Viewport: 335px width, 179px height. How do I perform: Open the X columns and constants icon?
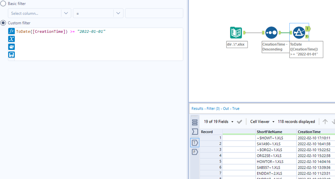coord(11,39)
